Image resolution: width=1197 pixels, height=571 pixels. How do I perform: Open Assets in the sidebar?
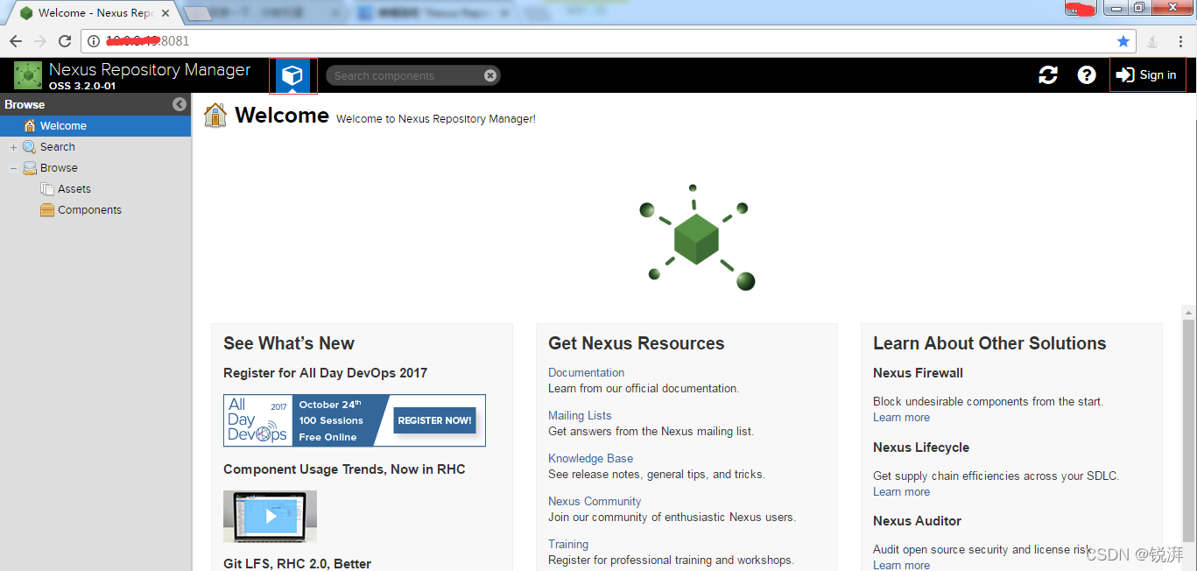(x=74, y=189)
